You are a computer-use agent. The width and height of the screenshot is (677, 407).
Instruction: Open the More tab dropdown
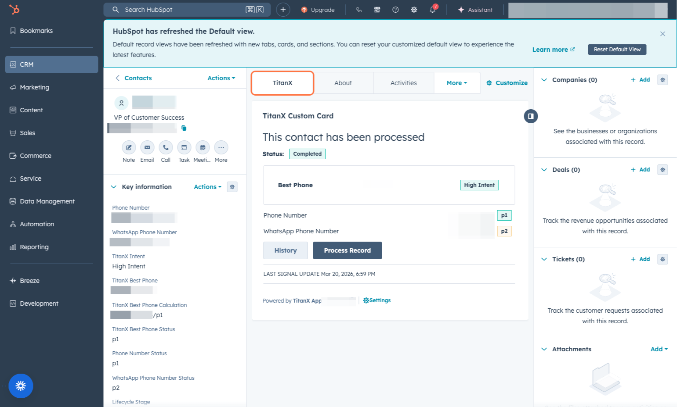coord(456,82)
